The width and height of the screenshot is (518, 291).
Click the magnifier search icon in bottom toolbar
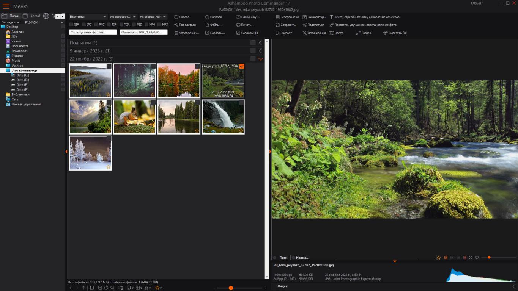112,288
